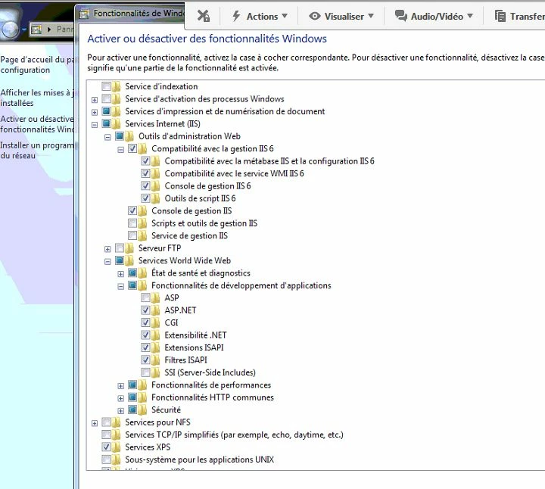545x489 pixels.
Task: Click the disconnect tools icon in remote toolbar
Action: 204,16
